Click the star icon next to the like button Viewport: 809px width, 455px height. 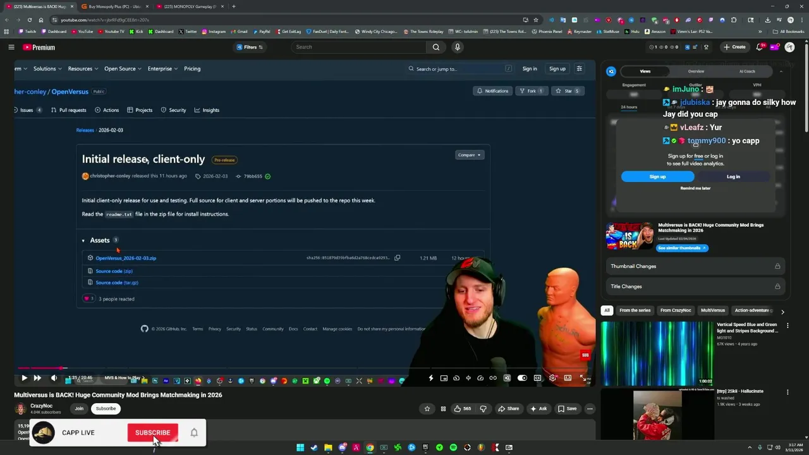427,409
